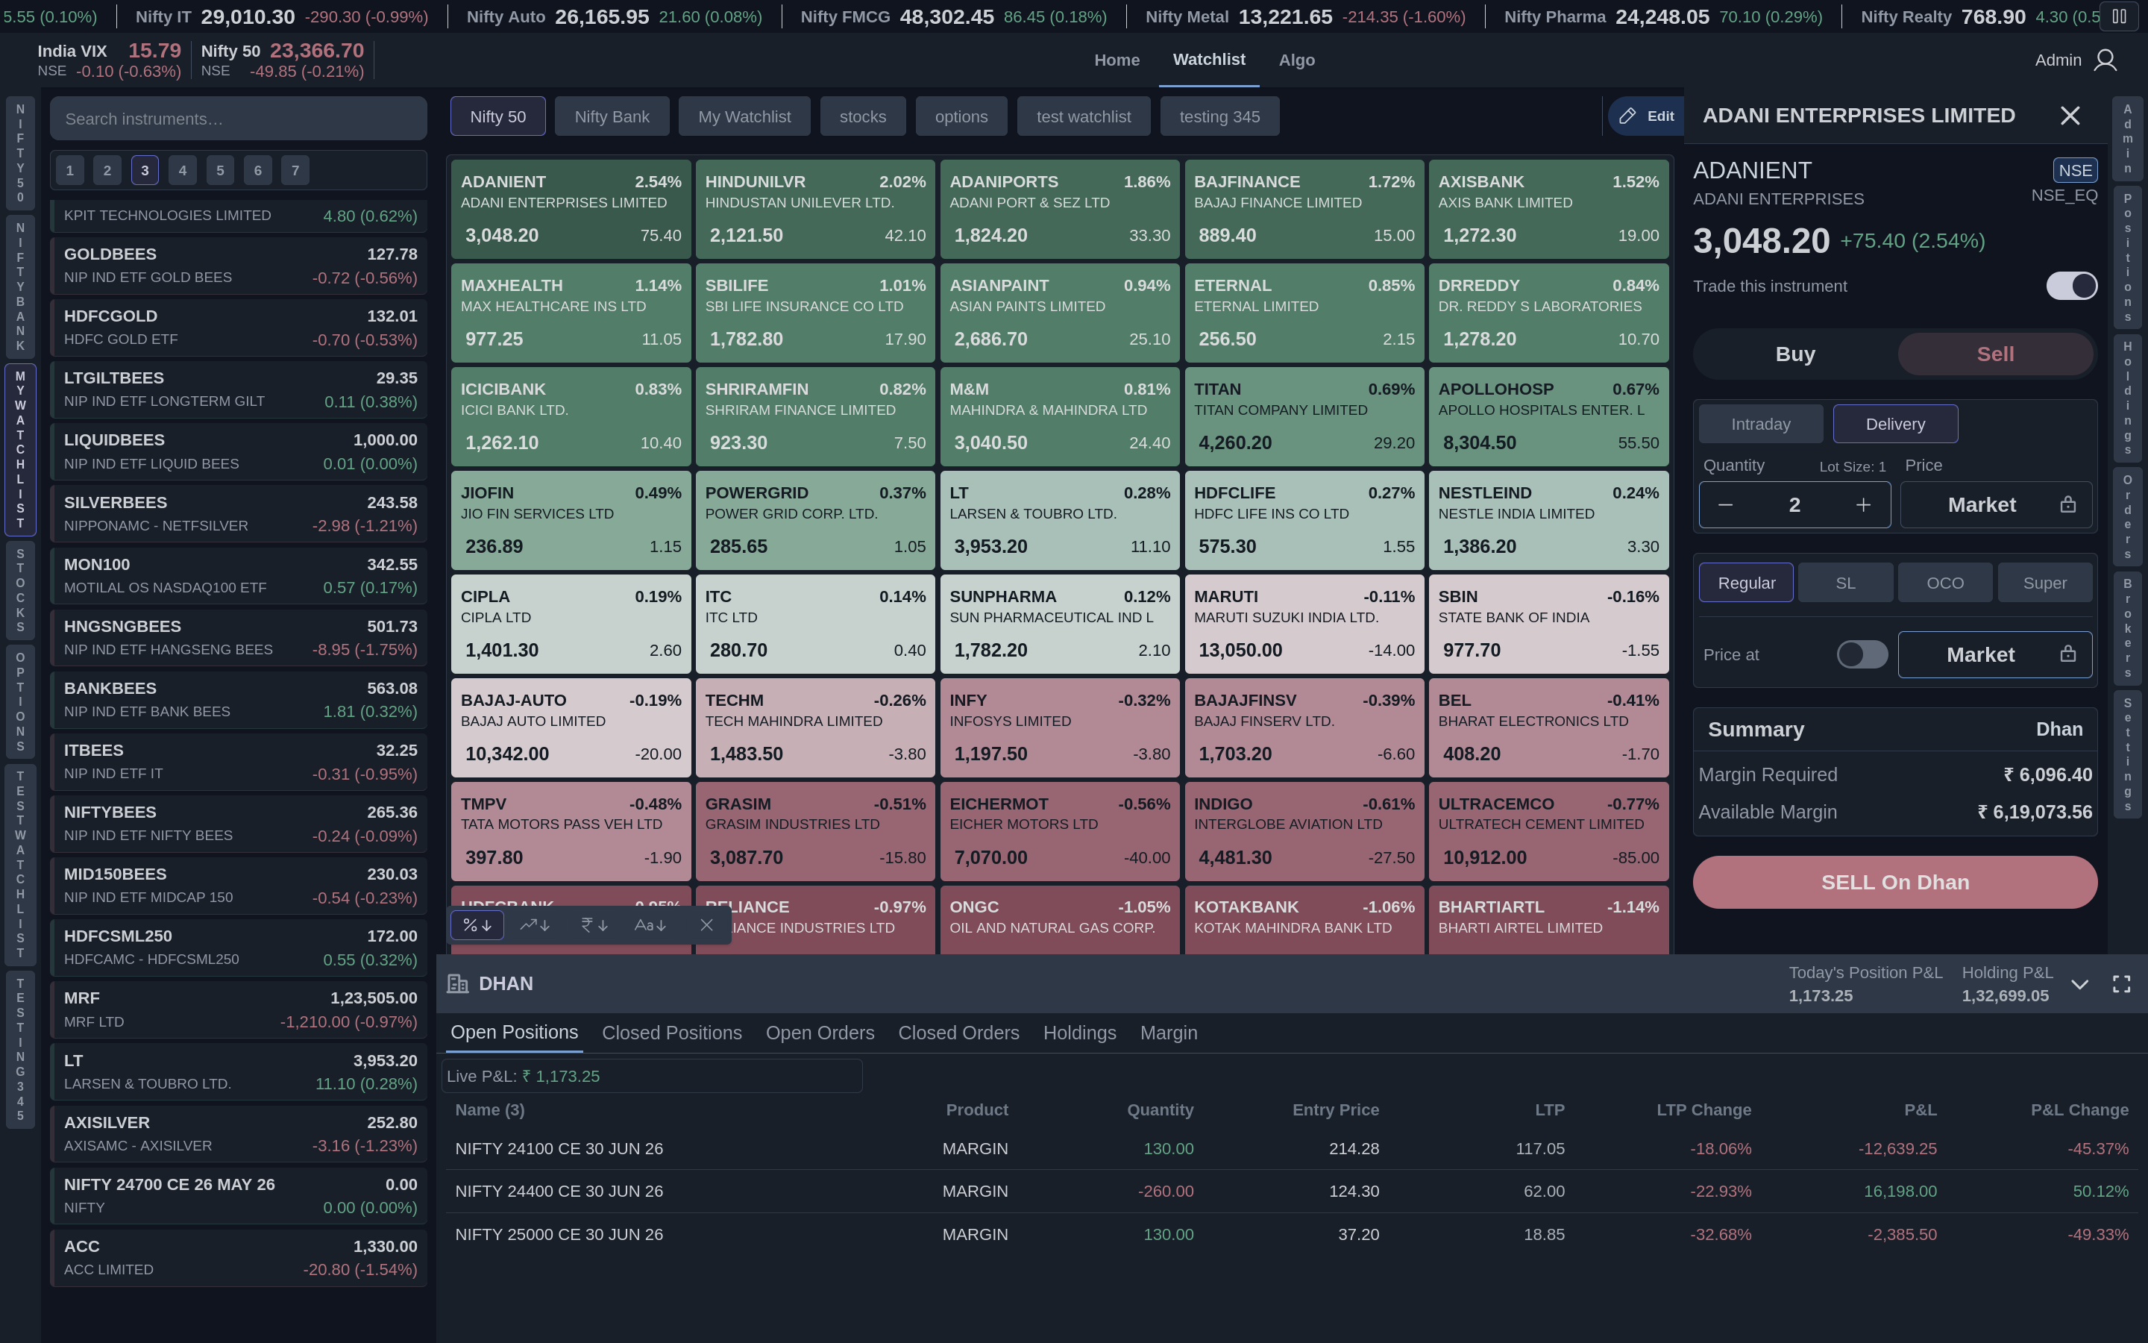This screenshot has height=1343, width=2148.
Task: Open the Settings vertical side tab
Action: pyautogui.click(x=2128, y=754)
